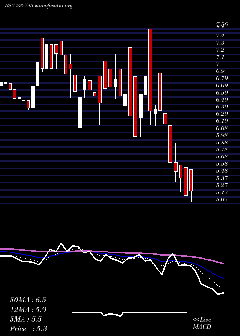
Task: Click the 7.2 price axis label
Action: pyautogui.click(x=221, y=50)
